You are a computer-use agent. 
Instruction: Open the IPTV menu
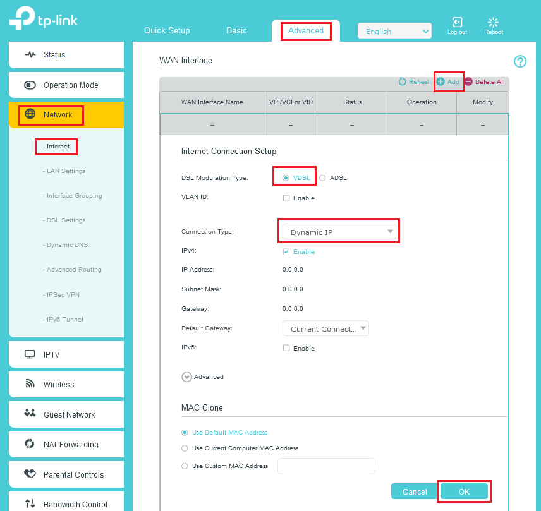coord(66,354)
